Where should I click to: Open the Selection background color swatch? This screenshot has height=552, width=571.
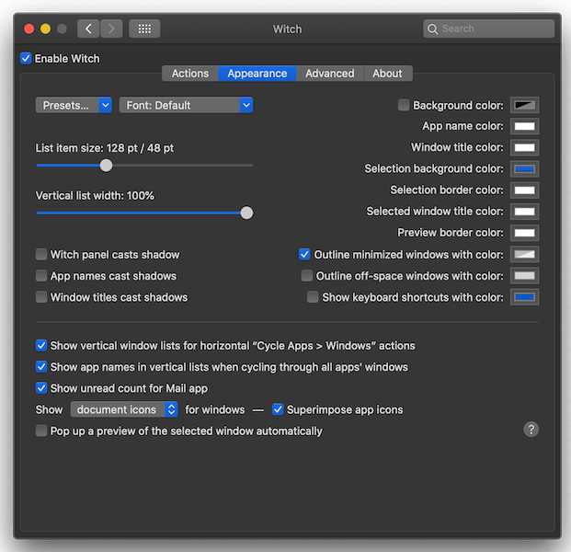click(x=524, y=169)
